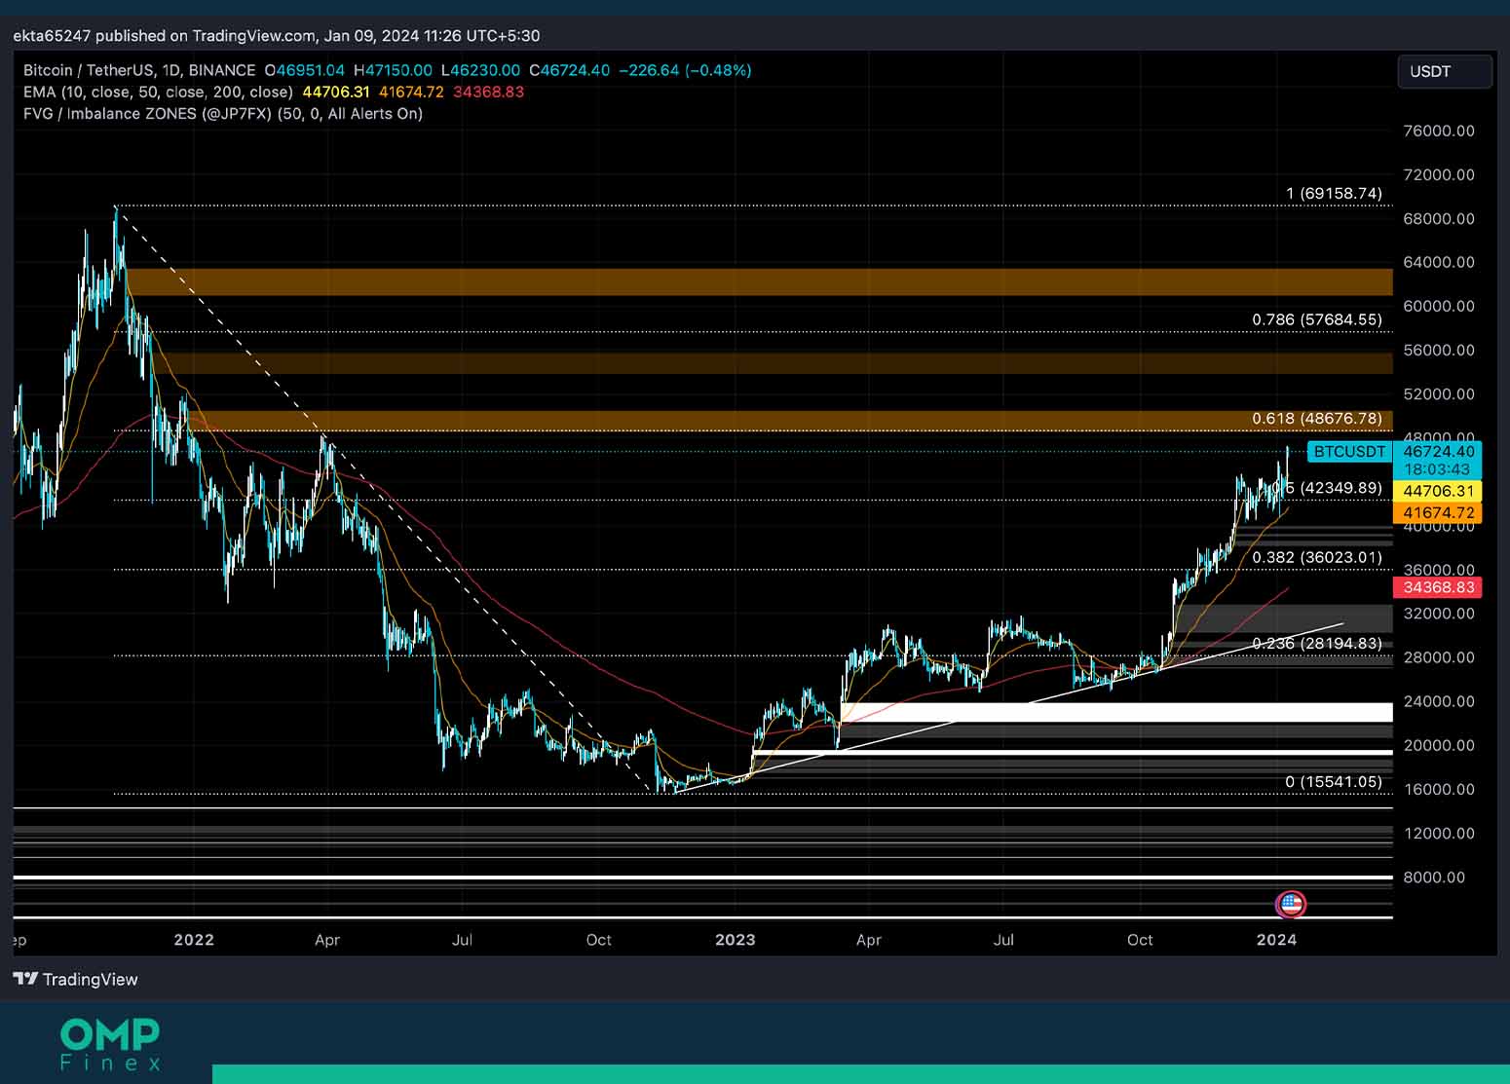Click Fibonacci level 0 (15541.05) label
1510x1084 pixels.
point(1334,781)
